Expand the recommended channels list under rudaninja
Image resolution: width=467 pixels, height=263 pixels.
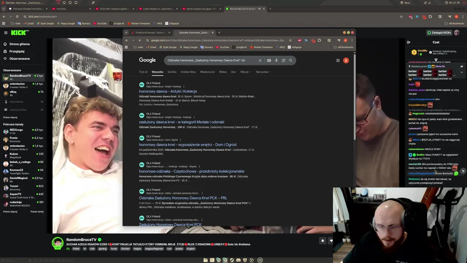pos(10,211)
